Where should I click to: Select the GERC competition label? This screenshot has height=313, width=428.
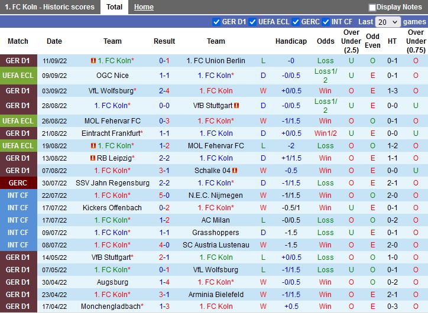[x=18, y=183]
